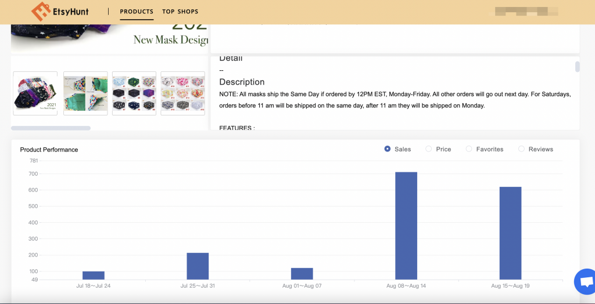Viewport: 595px width, 304px height.
Task: Select the Price radio button
Action: (429, 149)
